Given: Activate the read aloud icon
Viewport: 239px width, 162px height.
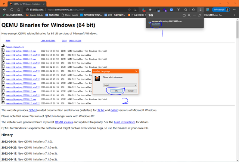Looking at the screenshot, I should 129,10.
